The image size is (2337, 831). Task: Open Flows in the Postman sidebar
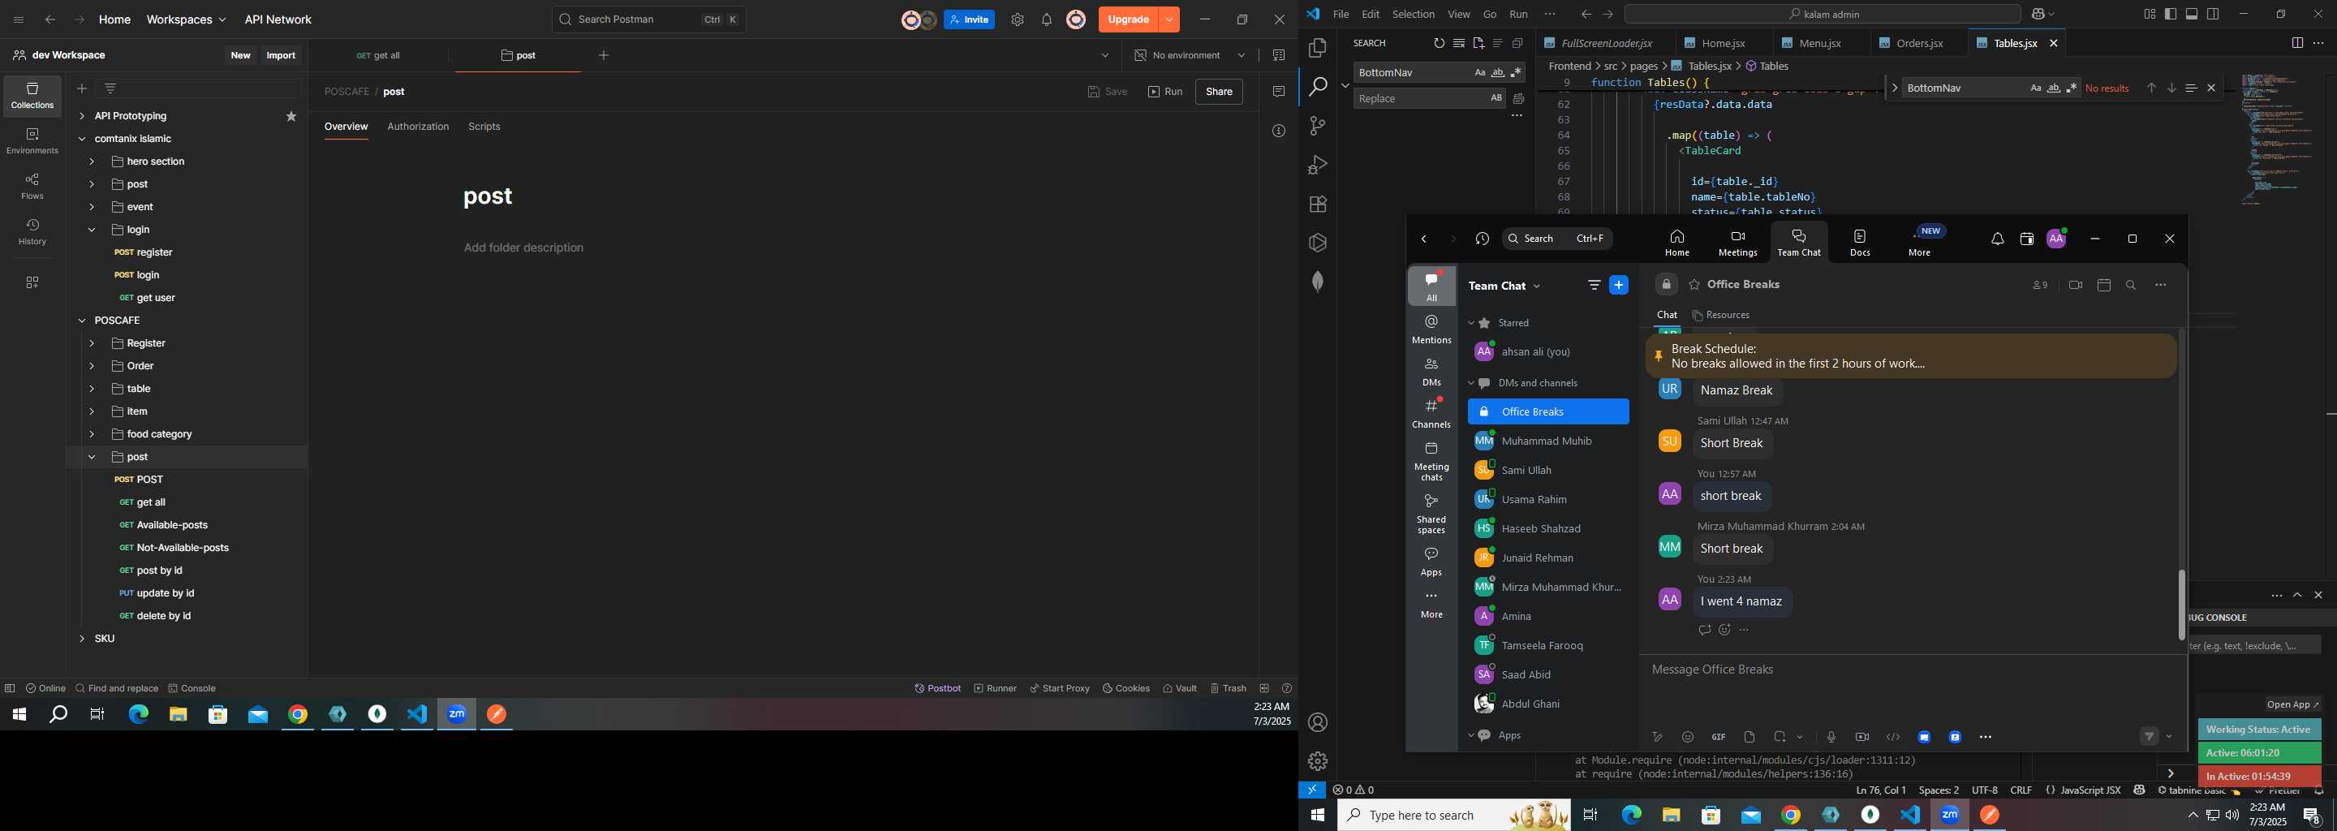click(32, 187)
